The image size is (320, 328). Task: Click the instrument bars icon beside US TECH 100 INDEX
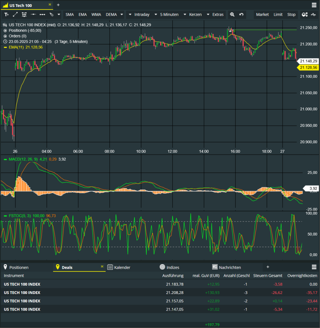(x=5, y=25)
